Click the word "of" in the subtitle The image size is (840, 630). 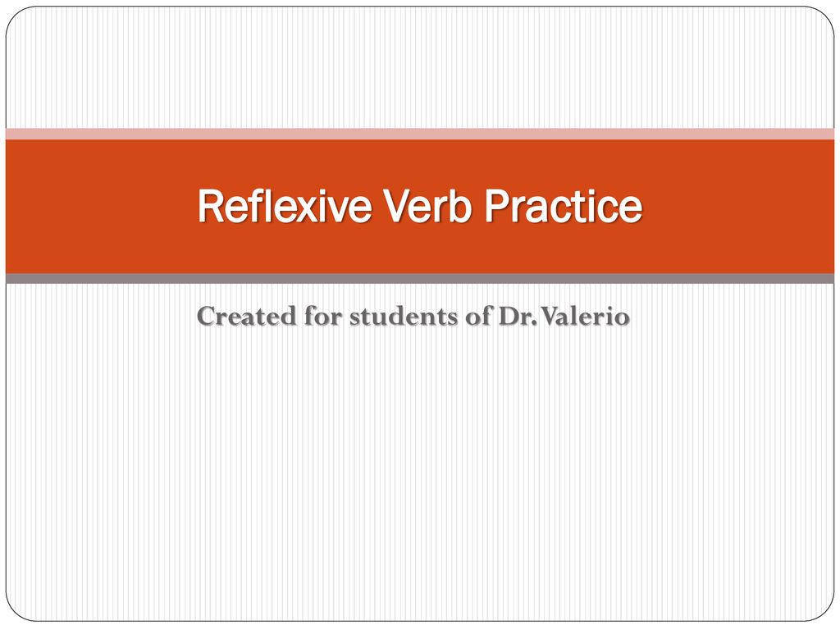(x=478, y=316)
